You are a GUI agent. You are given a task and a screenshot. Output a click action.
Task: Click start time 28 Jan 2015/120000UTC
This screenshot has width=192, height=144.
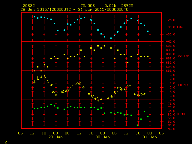[x=46, y=10]
